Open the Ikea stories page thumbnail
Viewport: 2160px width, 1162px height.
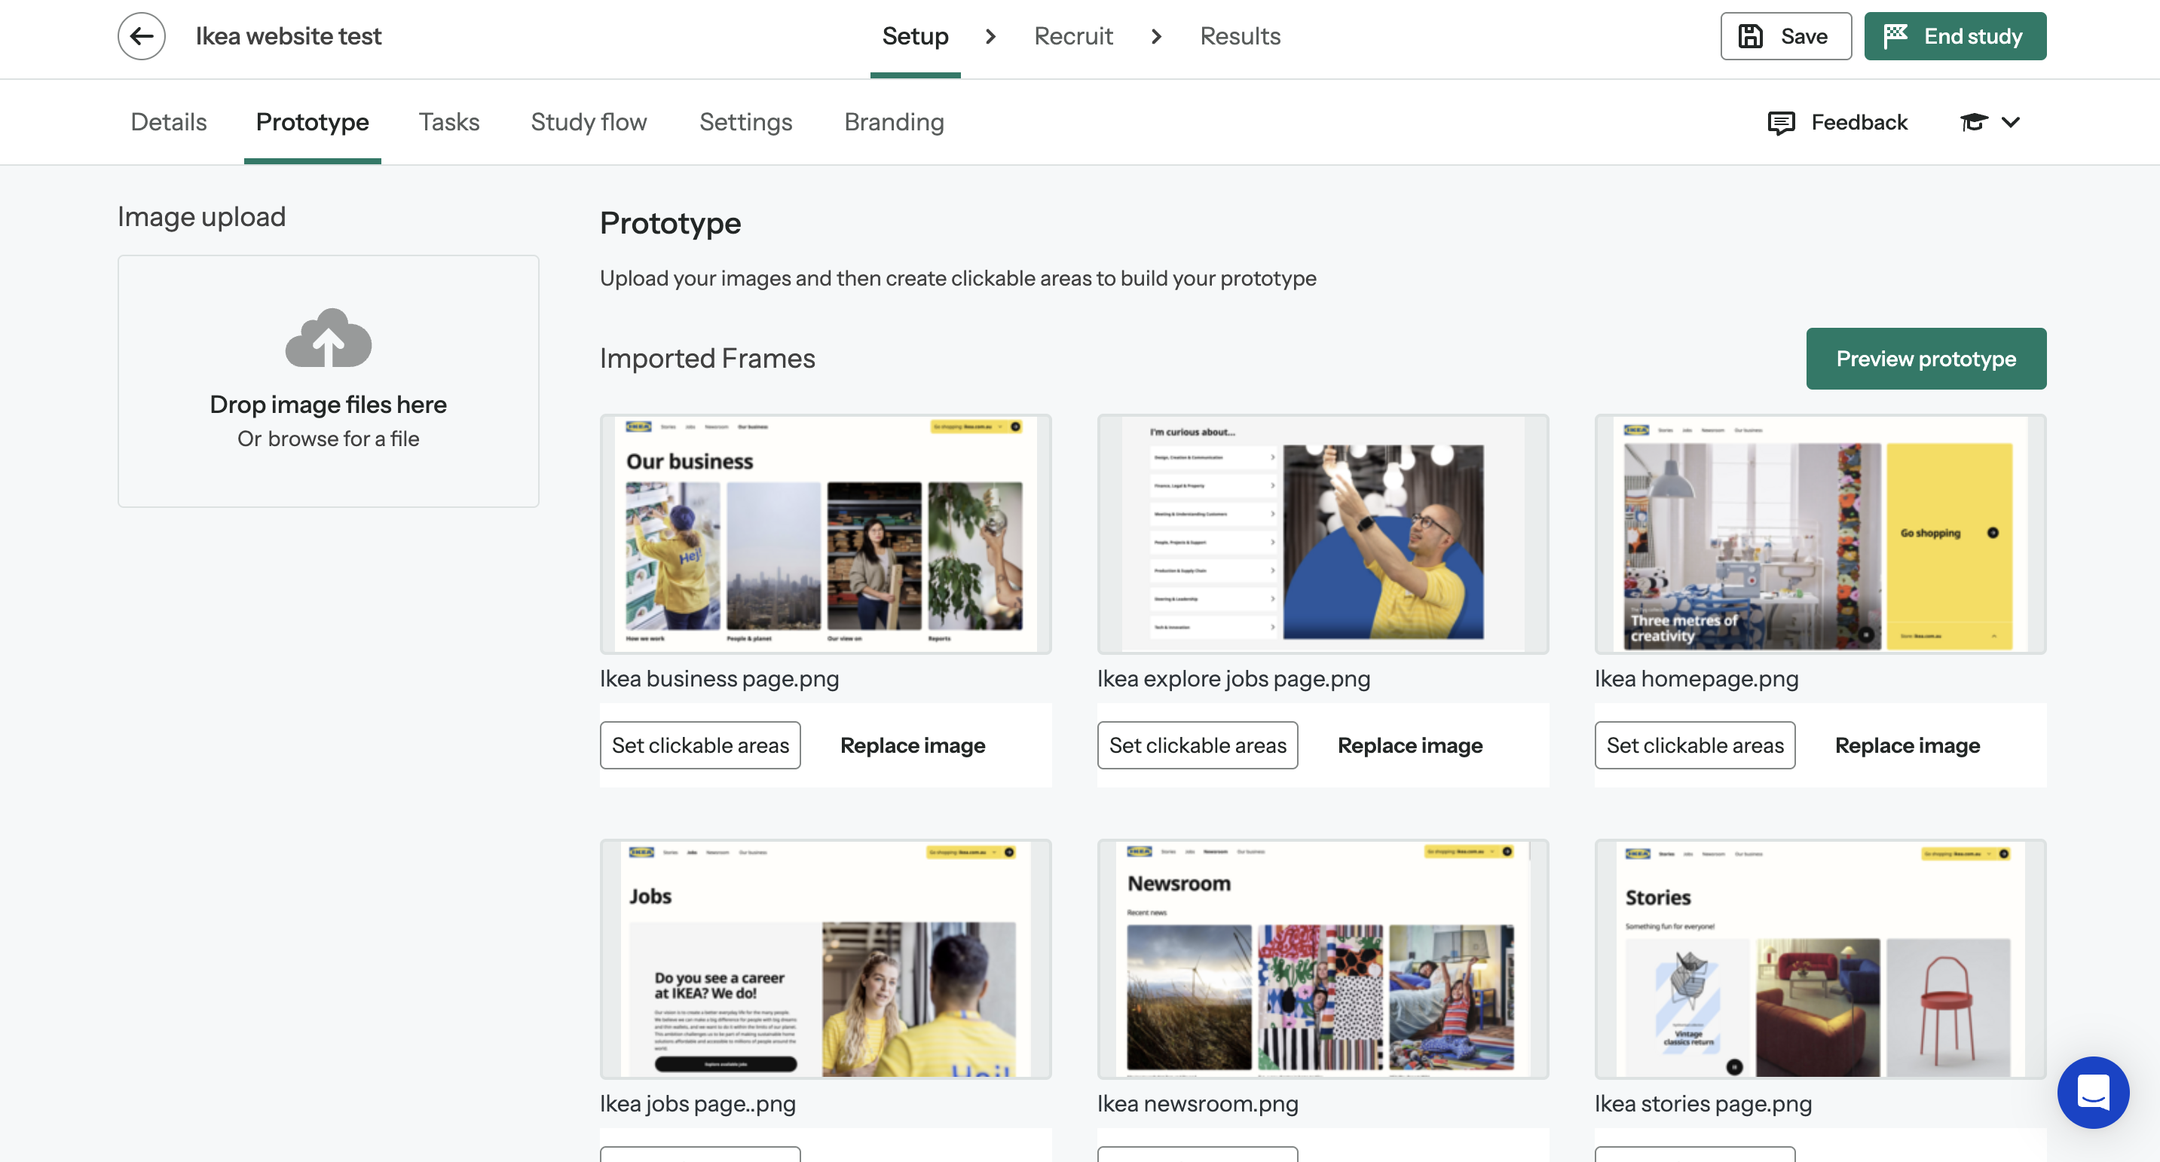1819,959
